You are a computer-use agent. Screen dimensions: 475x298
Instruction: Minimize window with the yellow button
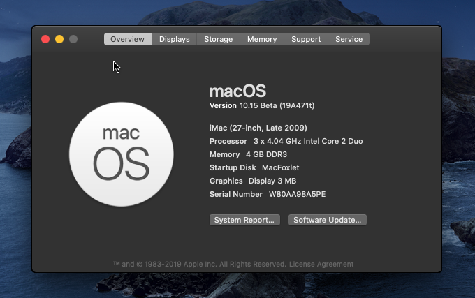point(59,39)
